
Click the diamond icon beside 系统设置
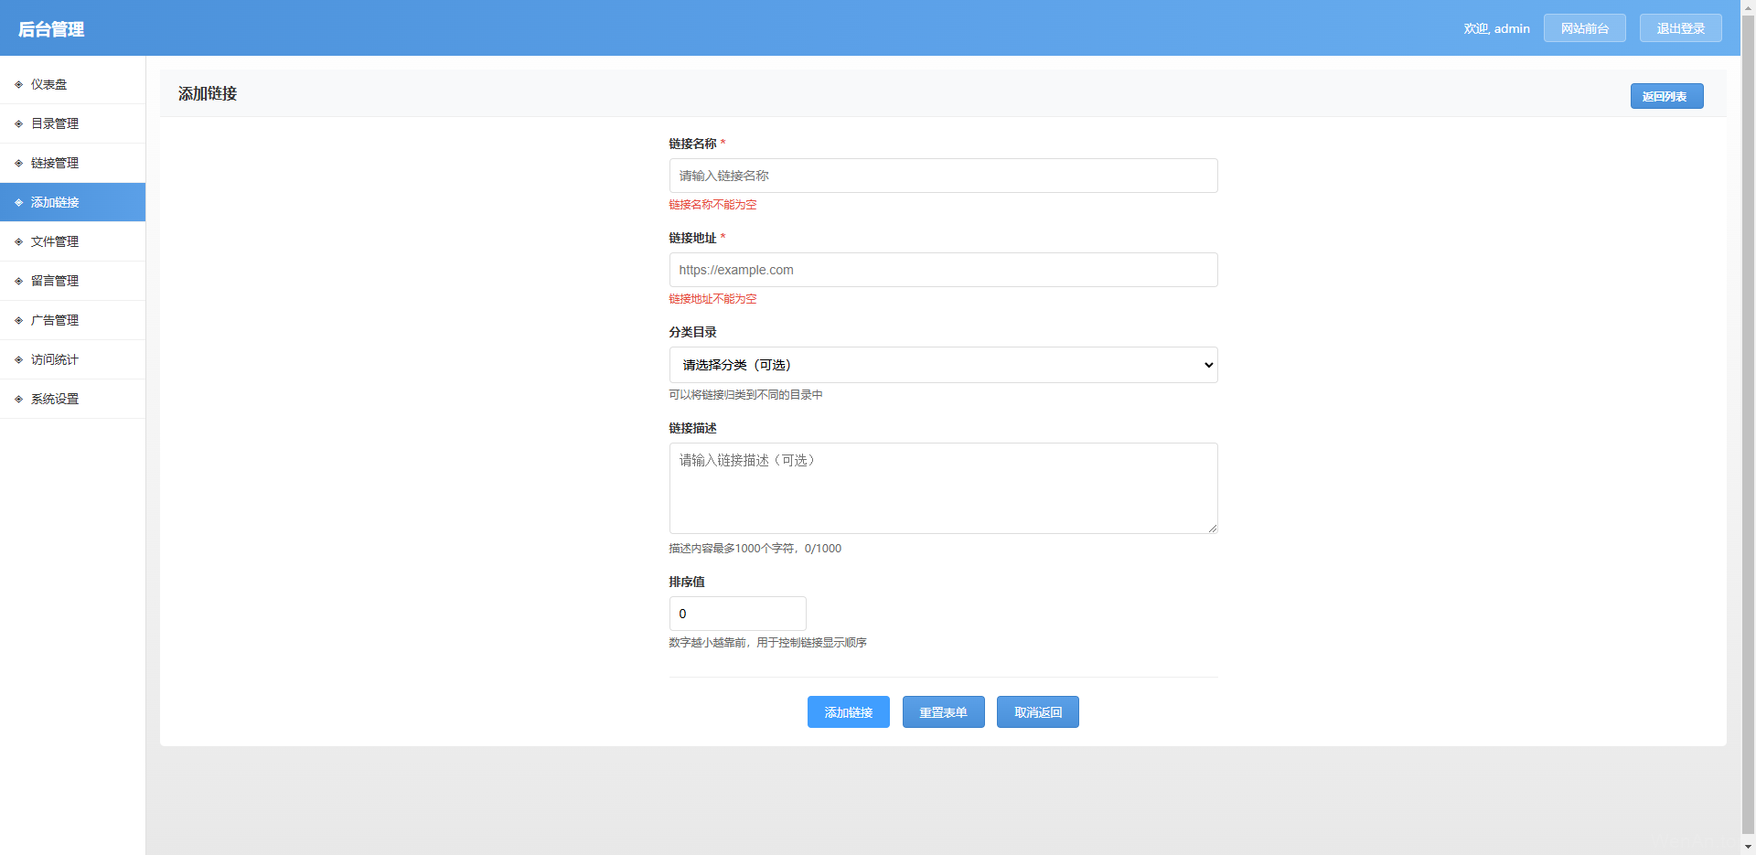click(18, 399)
